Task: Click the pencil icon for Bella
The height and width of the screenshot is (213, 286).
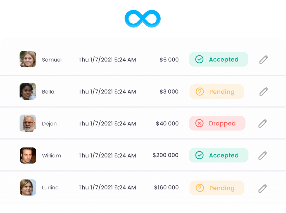Action: pyautogui.click(x=263, y=91)
